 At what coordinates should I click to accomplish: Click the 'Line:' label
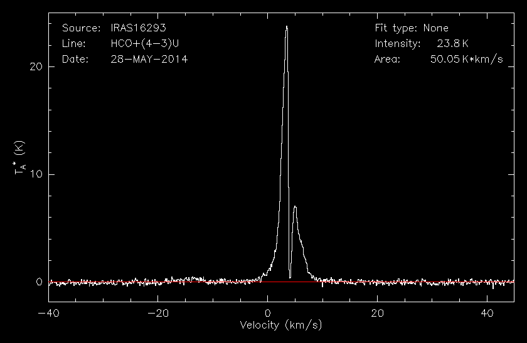tap(74, 44)
